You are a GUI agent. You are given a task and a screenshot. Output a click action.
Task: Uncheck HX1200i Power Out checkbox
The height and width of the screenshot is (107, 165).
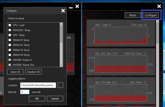coord(10,65)
